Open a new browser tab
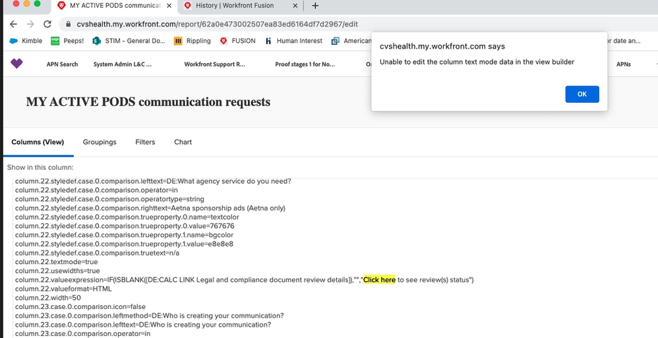This screenshot has width=658, height=338. [x=316, y=5]
